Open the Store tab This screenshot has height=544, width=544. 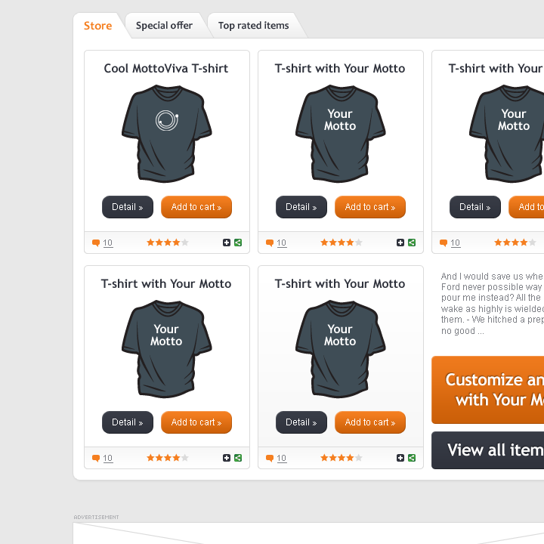[97, 26]
